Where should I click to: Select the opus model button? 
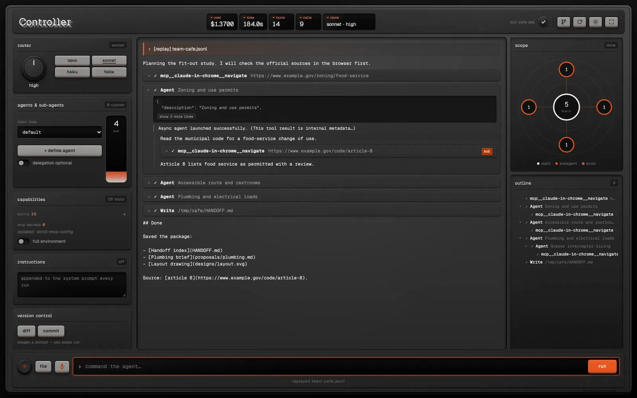point(72,60)
